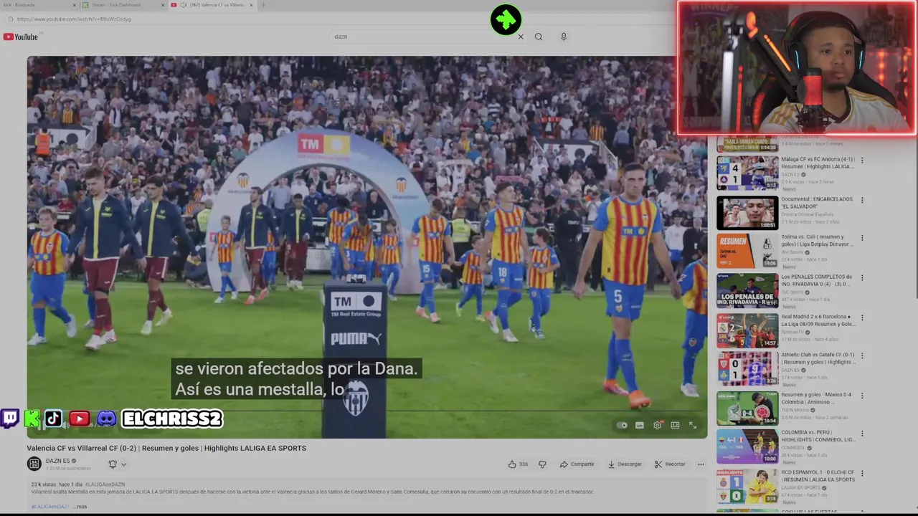Open LOS PENALES DE IND. RIVADAVIA thumbnail
918x516 pixels.
click(x=747, y=290)
